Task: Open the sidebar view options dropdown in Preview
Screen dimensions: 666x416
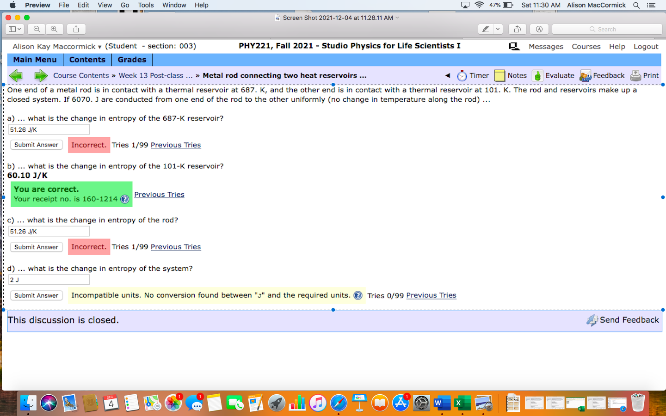Action: point(14,29)
